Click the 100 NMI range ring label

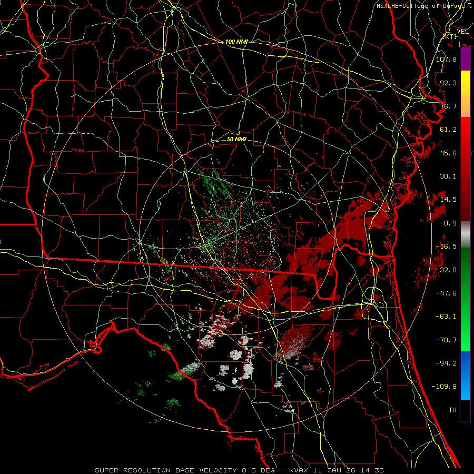coord(236,42)
